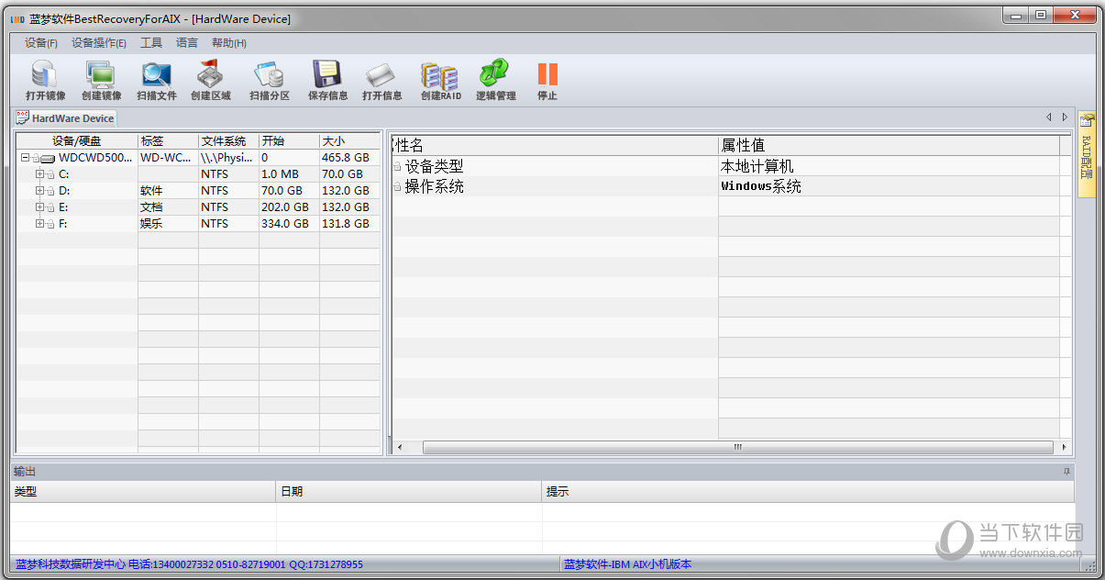
Task: Select the 扫描文件 (Scan Files) tool
Action: (x=156, y=80)
